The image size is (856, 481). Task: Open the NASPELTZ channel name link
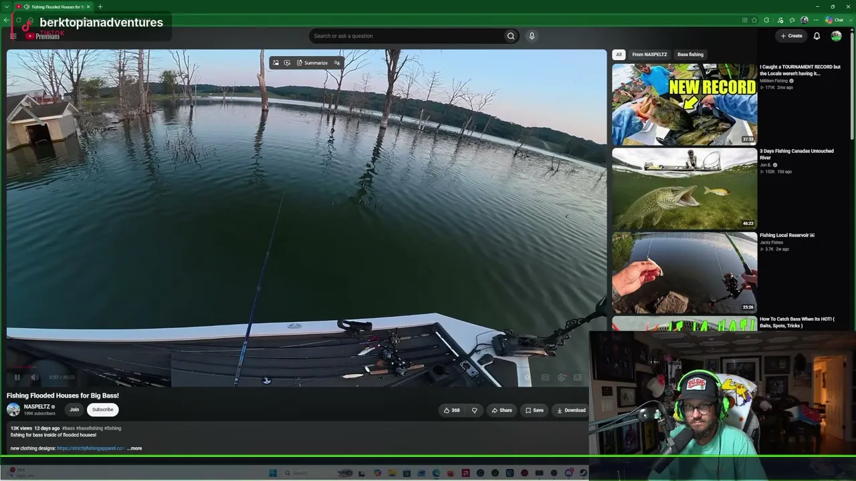pos(37,407)
